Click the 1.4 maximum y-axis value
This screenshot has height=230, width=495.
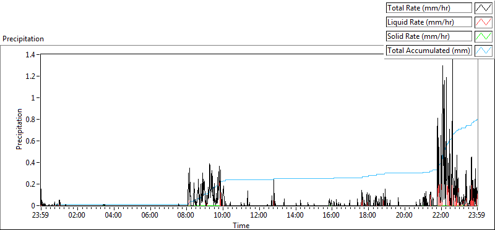(32, 55)
